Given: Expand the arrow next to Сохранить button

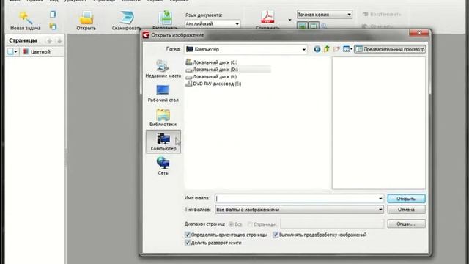Looking at the screenshot, I should (x=289, y=20).
